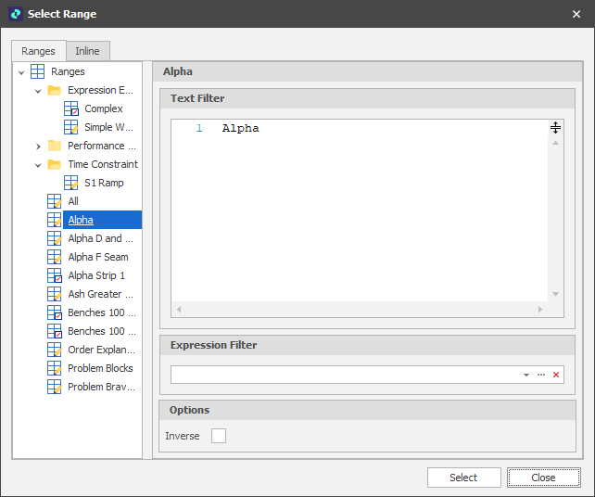Click the Complex range icon
The width and height of the screenshot is (595, 497).
pos(71,108)
